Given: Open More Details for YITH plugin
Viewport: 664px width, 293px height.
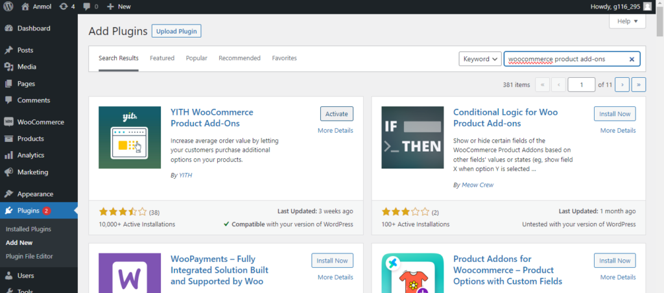Looking at the screenshot, I should click(335, 130).
